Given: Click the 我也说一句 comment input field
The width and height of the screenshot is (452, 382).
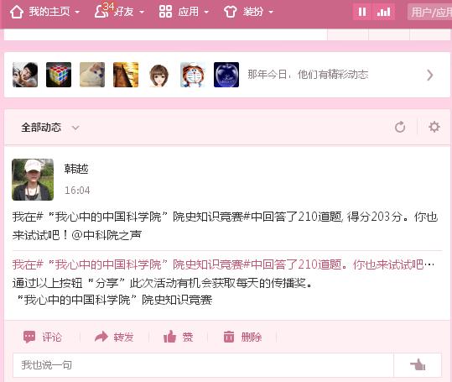Looking at the screenshot, I should (203, 365).
